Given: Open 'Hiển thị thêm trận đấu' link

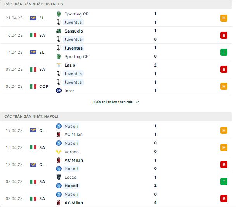Looking at the screenshot, I should 113,102.
